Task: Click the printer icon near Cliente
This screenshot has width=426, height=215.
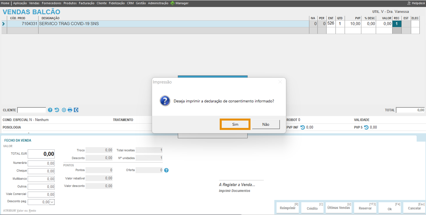Action: click(x=70, y=110)
